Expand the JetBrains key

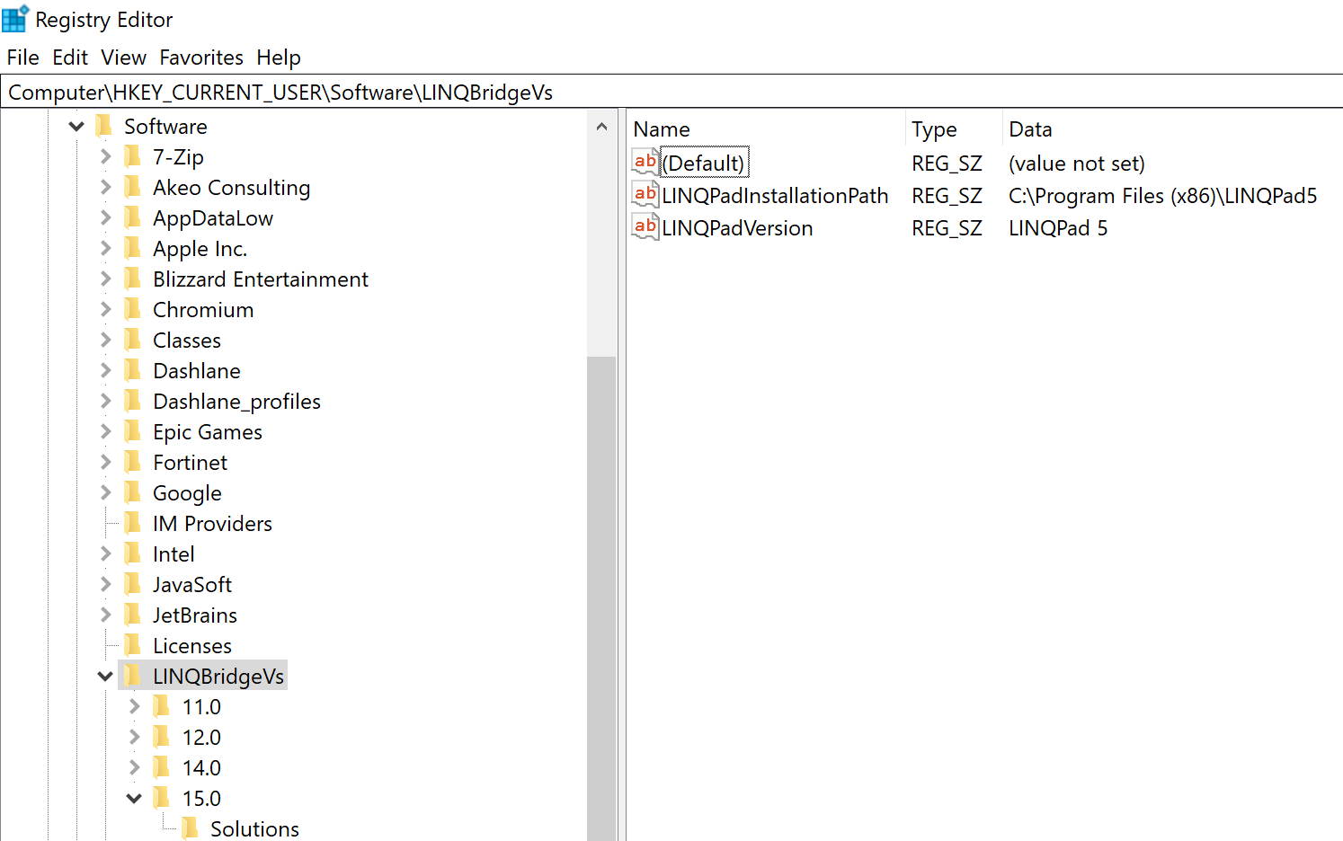point(105,615)
